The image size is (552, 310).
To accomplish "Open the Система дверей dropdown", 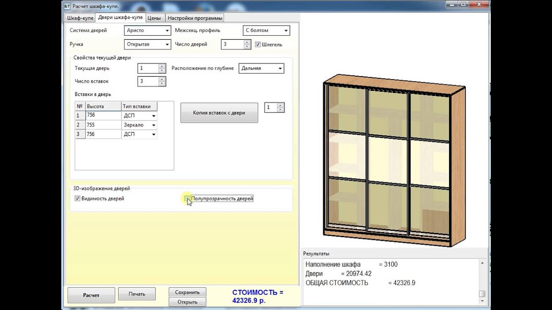I will [x=147, y=31].
